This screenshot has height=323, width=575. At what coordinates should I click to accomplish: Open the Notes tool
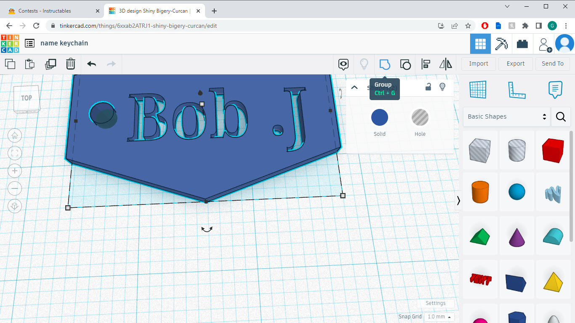(555, 90)
